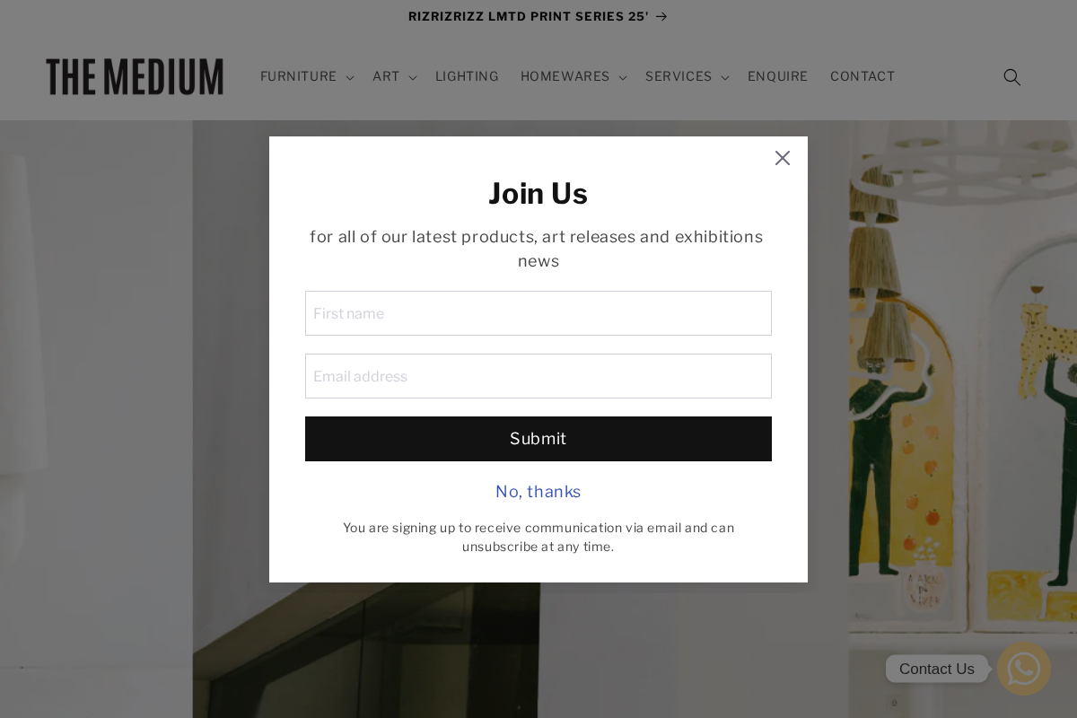Select the CONTACT menu item
The image size is (1077, 718).
click(862, 76)
